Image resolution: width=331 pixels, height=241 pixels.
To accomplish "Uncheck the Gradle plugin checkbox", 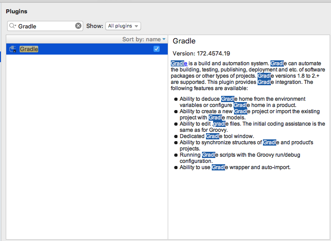I will point(157,49).
